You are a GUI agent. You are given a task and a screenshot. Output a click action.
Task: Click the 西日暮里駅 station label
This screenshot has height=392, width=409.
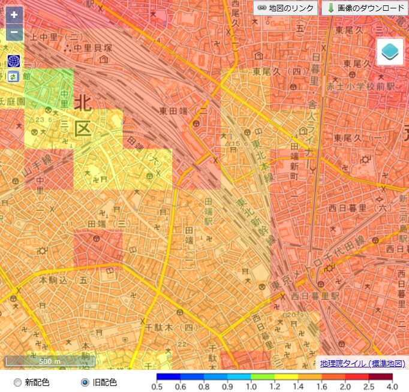(x=315, y=296)
